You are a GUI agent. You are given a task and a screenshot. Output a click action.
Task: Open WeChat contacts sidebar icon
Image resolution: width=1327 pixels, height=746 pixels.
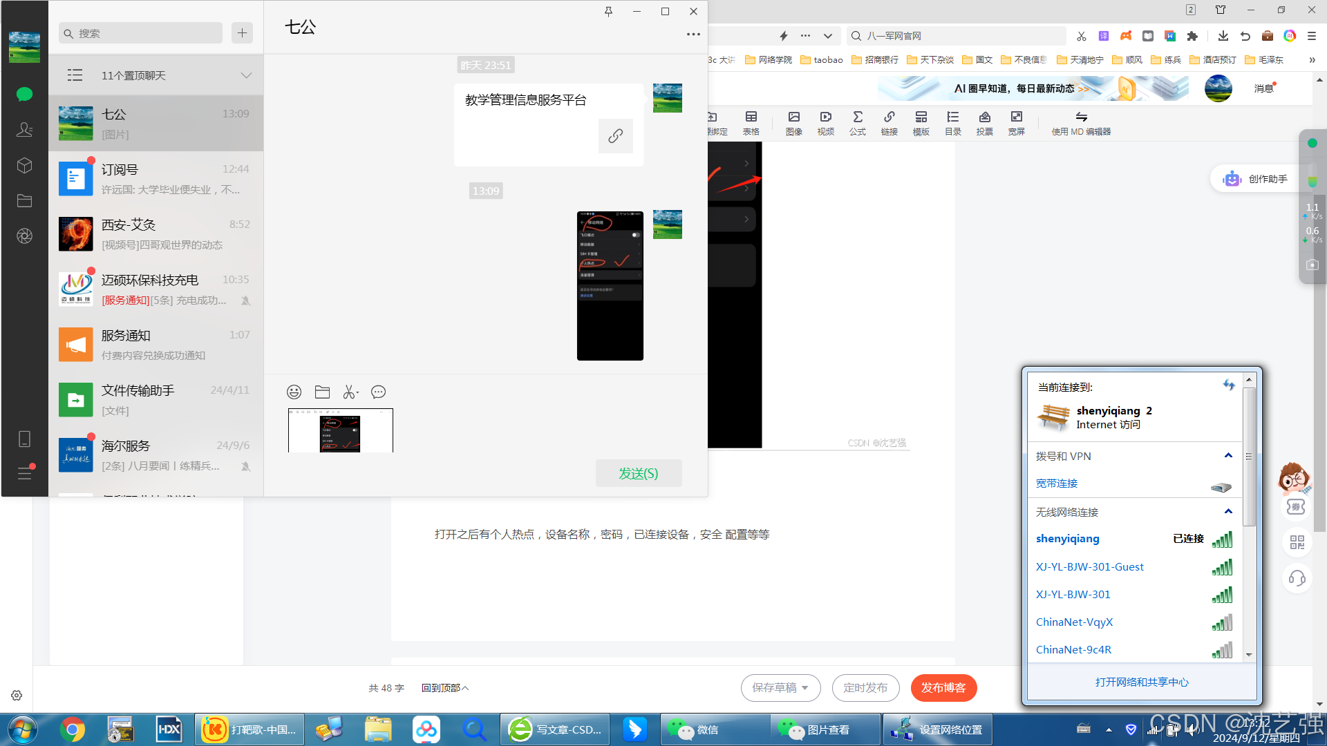(24, 130)
